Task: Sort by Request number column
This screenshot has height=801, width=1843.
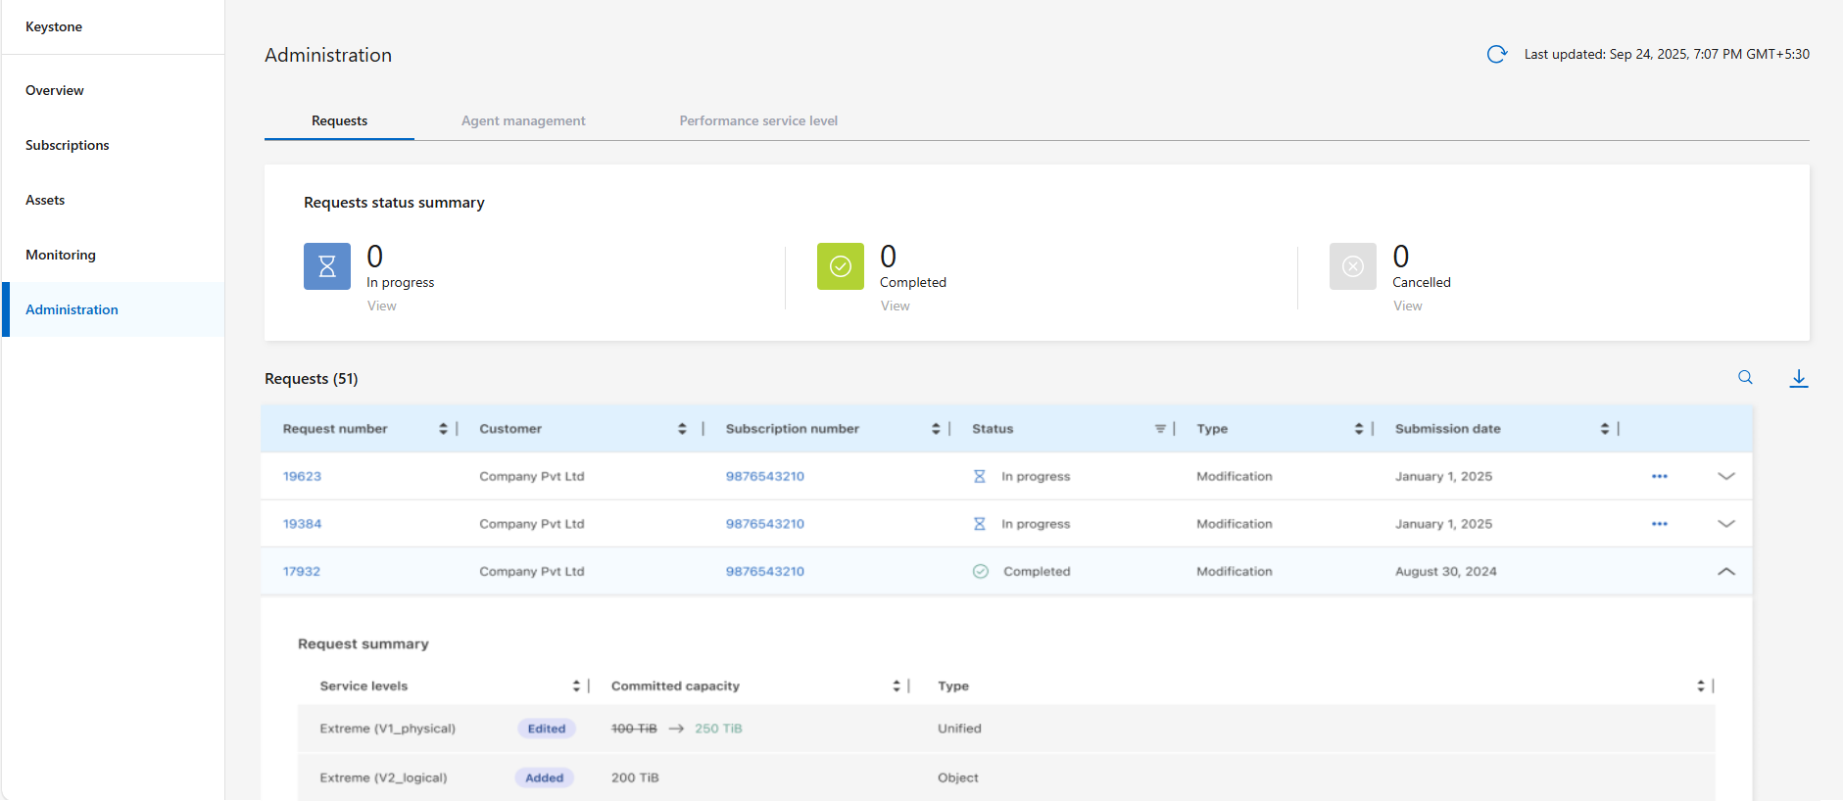Action: point(443,429)
